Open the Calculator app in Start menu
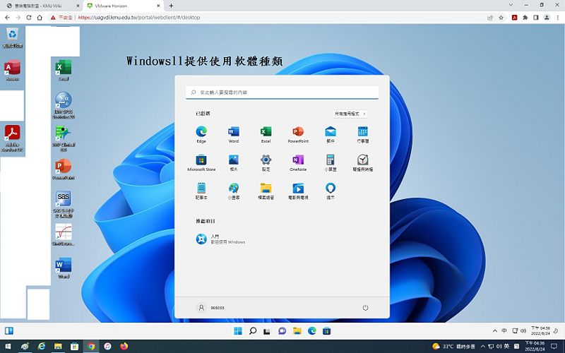The image size is (565, 353). 331,163
